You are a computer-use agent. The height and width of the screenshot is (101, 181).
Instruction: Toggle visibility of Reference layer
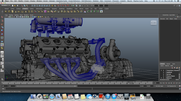(161, 78)
